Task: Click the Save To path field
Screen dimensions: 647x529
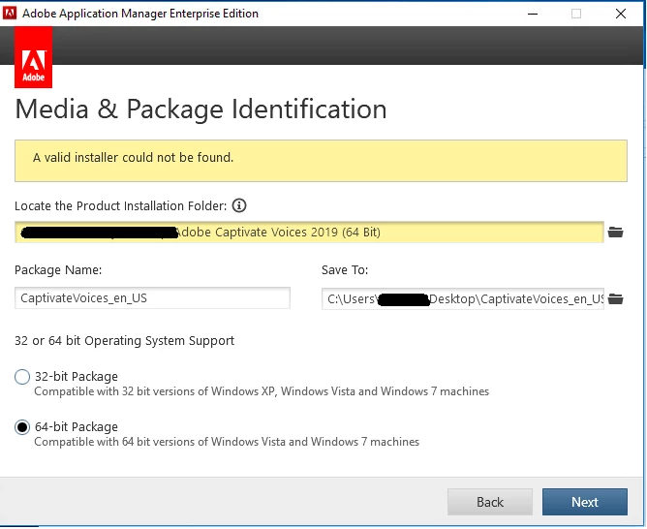Action: pyautogui.click(x=463, y=298)
